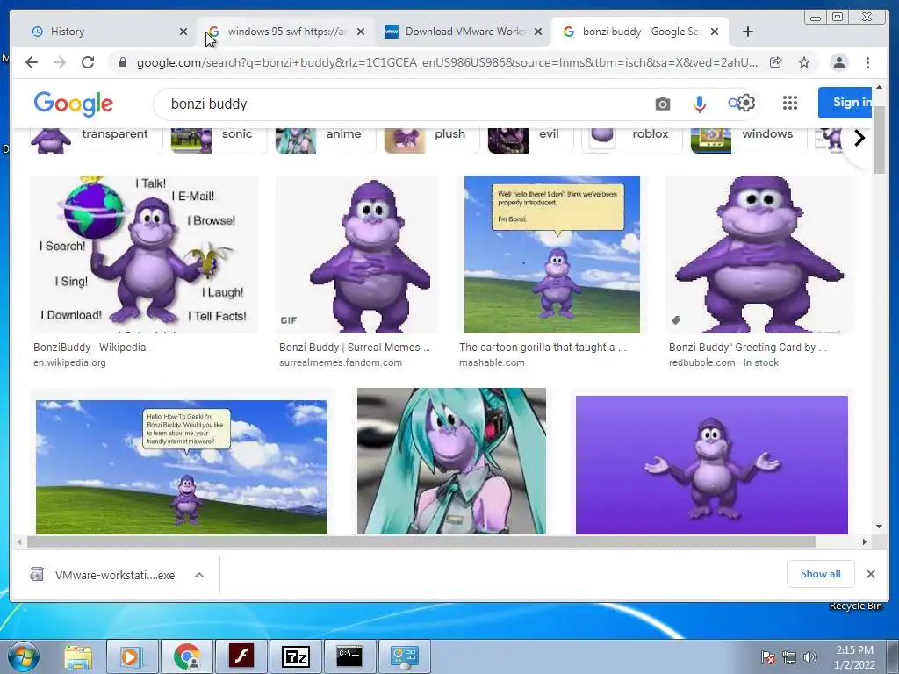Start voice search with microphone

click(699, 104)
